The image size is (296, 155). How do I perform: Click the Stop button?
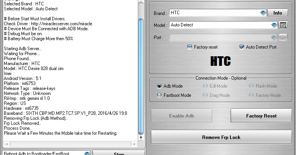pos(119,153)
